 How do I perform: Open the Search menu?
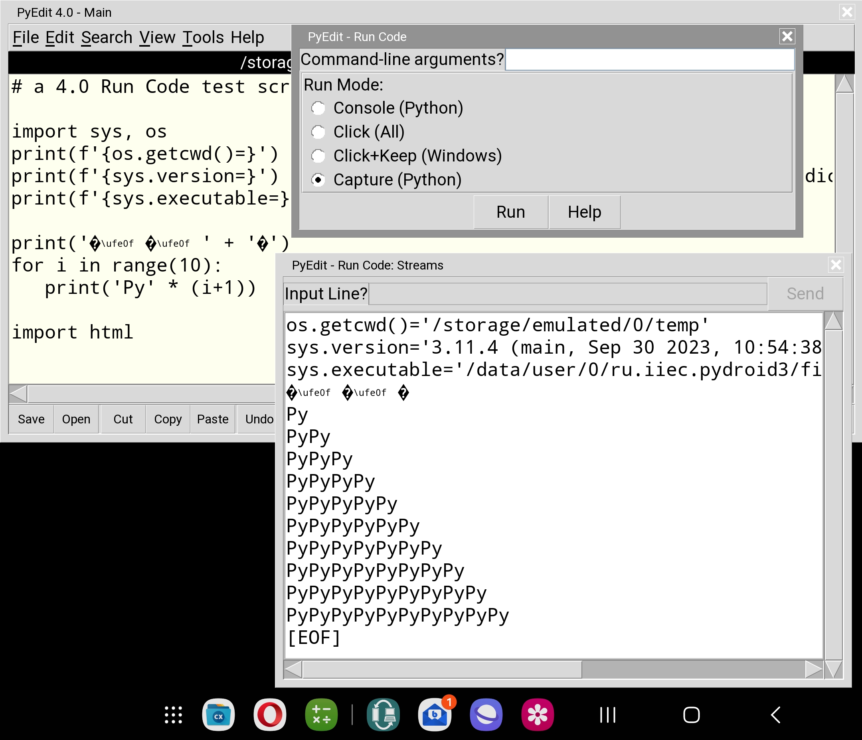[107, 37]
